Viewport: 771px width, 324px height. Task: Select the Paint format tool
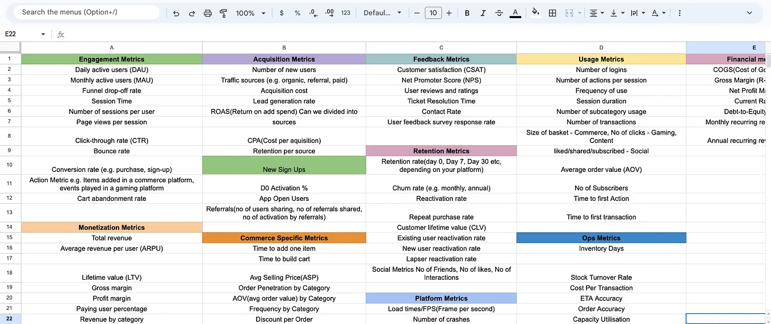click(223, 12)
